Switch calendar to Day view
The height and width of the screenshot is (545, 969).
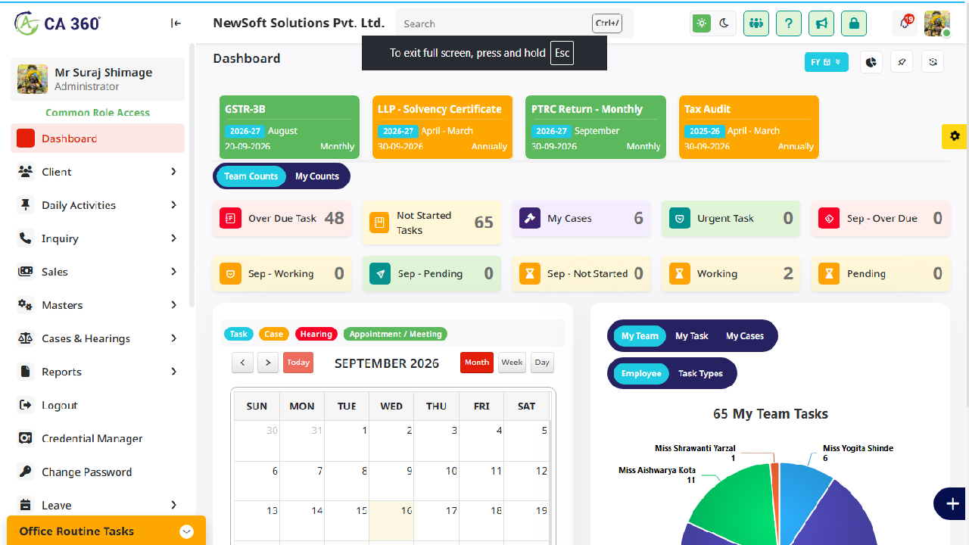coord(542,363)
